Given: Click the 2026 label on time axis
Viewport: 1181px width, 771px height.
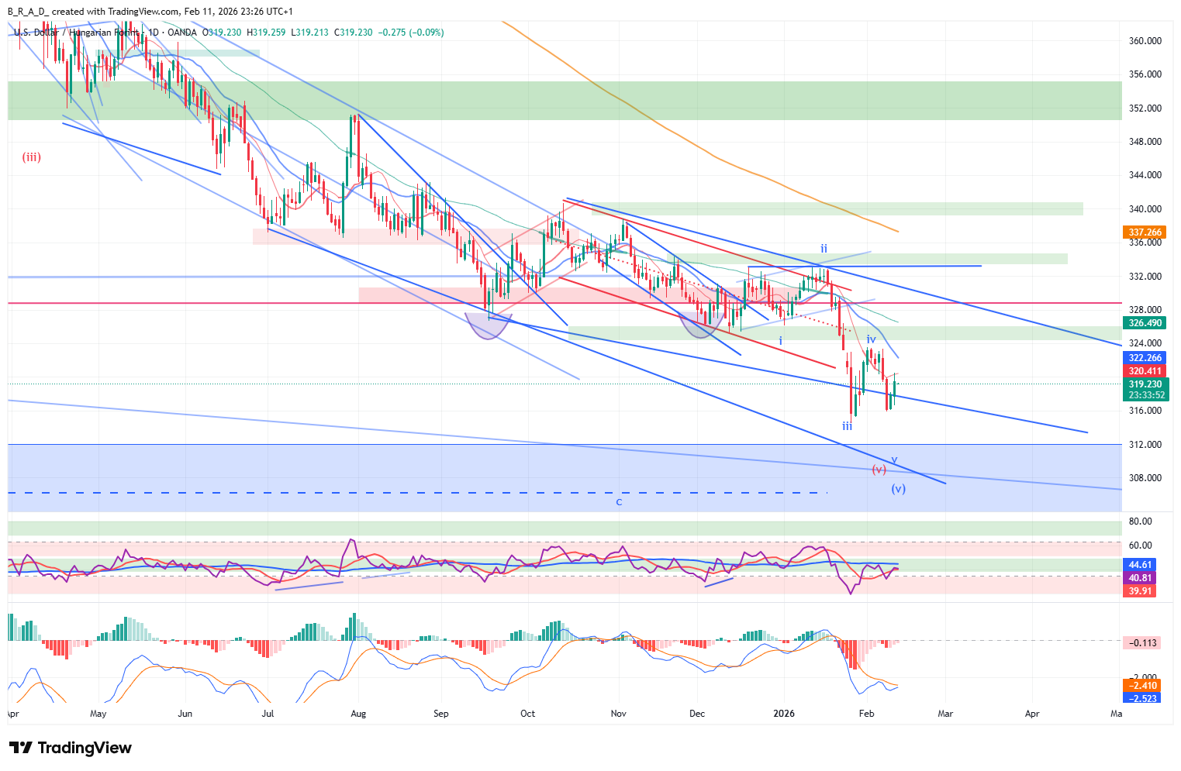Looking at the screenshot, I should click(x=784, y=713).
